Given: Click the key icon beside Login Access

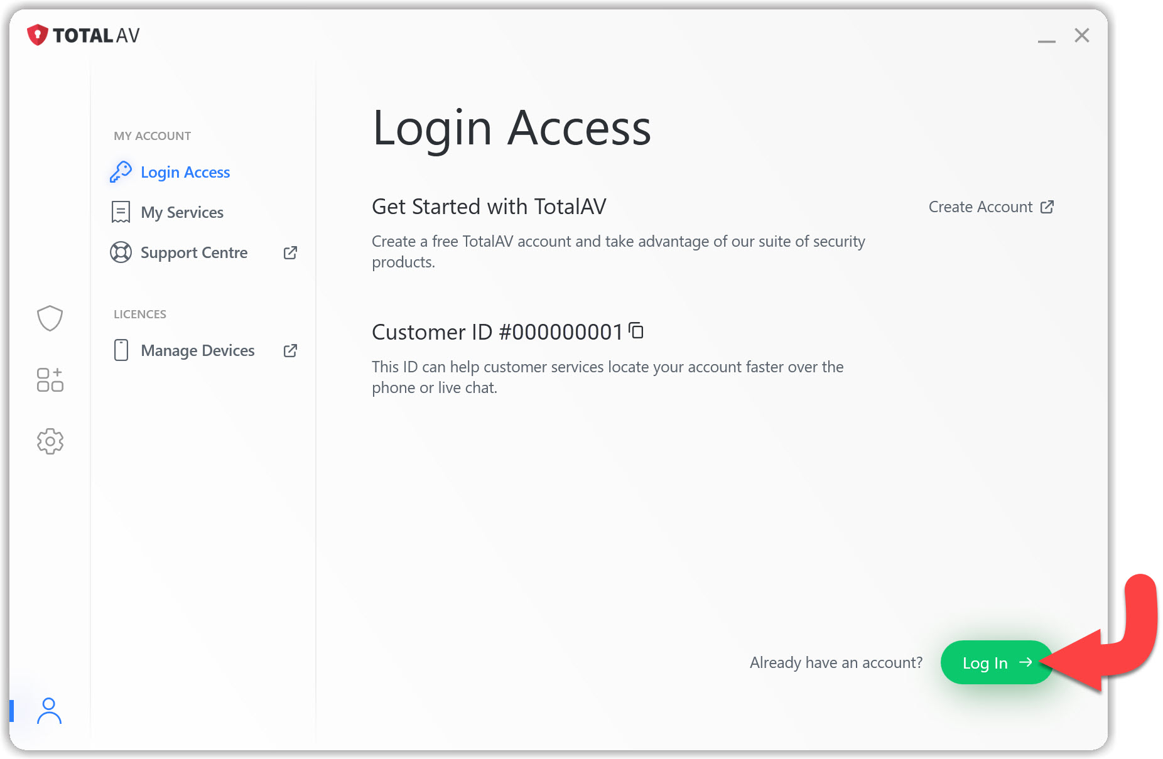Looking at the screenshot, I should tap(121, 172).
